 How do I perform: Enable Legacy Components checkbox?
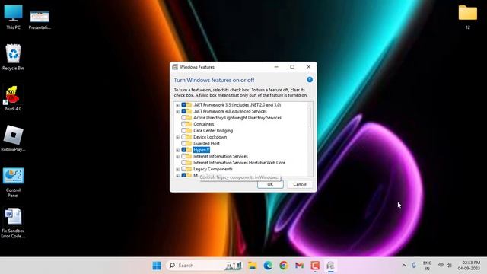click(x=184, y=169)
